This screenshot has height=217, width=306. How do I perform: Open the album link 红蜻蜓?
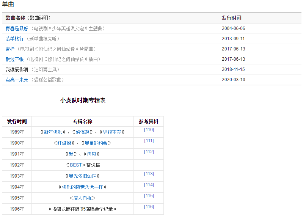pos(64,143)
